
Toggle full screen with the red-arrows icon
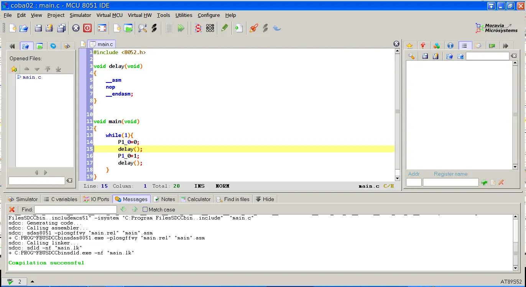tap(102, 28)
